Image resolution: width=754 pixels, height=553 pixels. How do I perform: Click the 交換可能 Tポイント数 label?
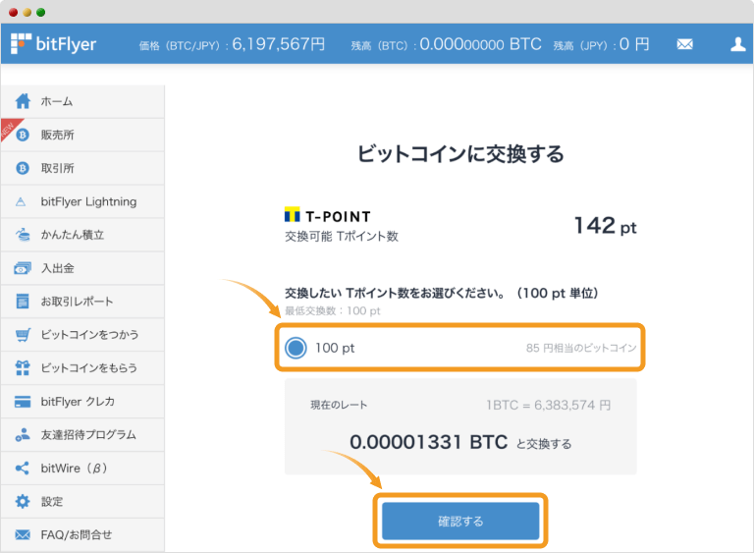click(x=342, y=237)
